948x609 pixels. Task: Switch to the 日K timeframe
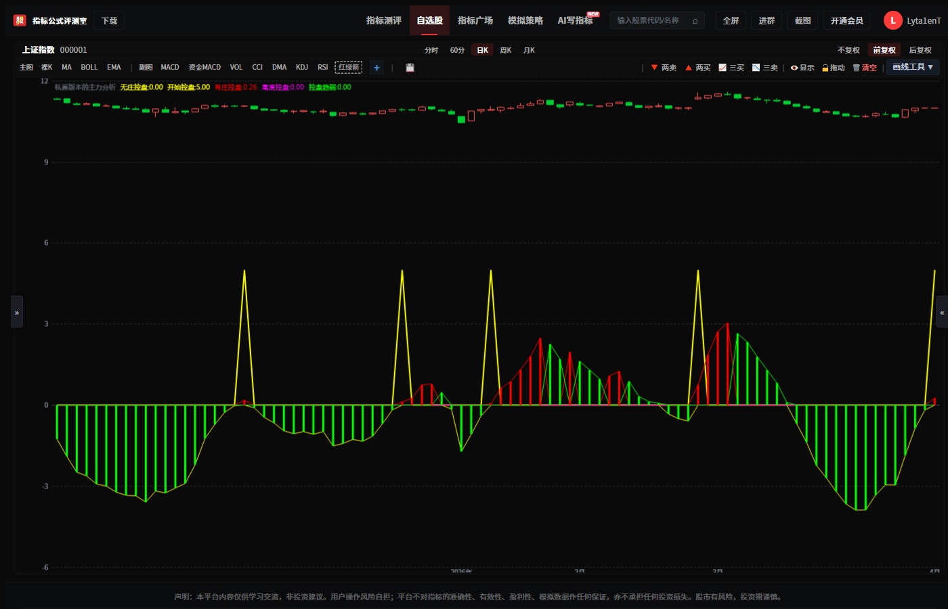pos(482,50)
